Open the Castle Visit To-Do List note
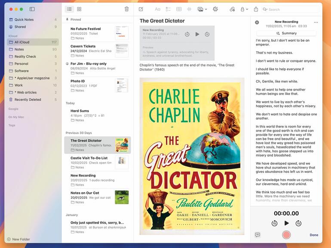The width and height of the screenshot is (331, 248). pyautogui.click(x=98, y=163)
